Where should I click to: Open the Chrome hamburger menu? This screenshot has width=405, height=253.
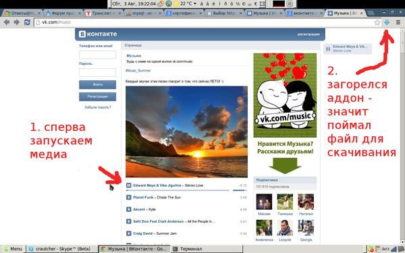point(398,22)
